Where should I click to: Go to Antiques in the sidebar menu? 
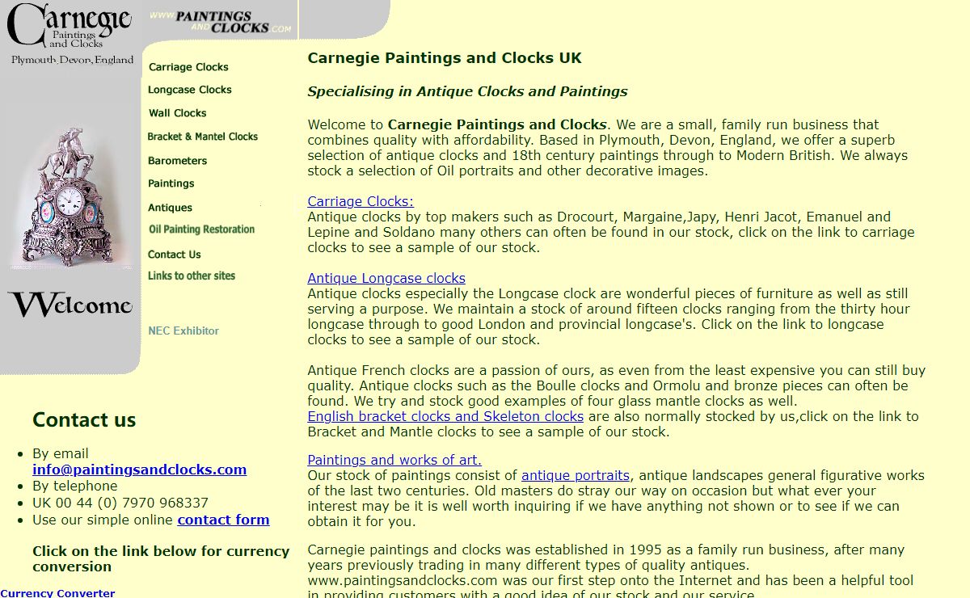point(170,208)
